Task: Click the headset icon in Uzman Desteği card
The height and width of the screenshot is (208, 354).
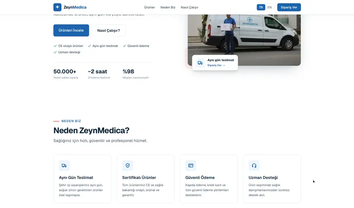Action: (x=254, y=165)
